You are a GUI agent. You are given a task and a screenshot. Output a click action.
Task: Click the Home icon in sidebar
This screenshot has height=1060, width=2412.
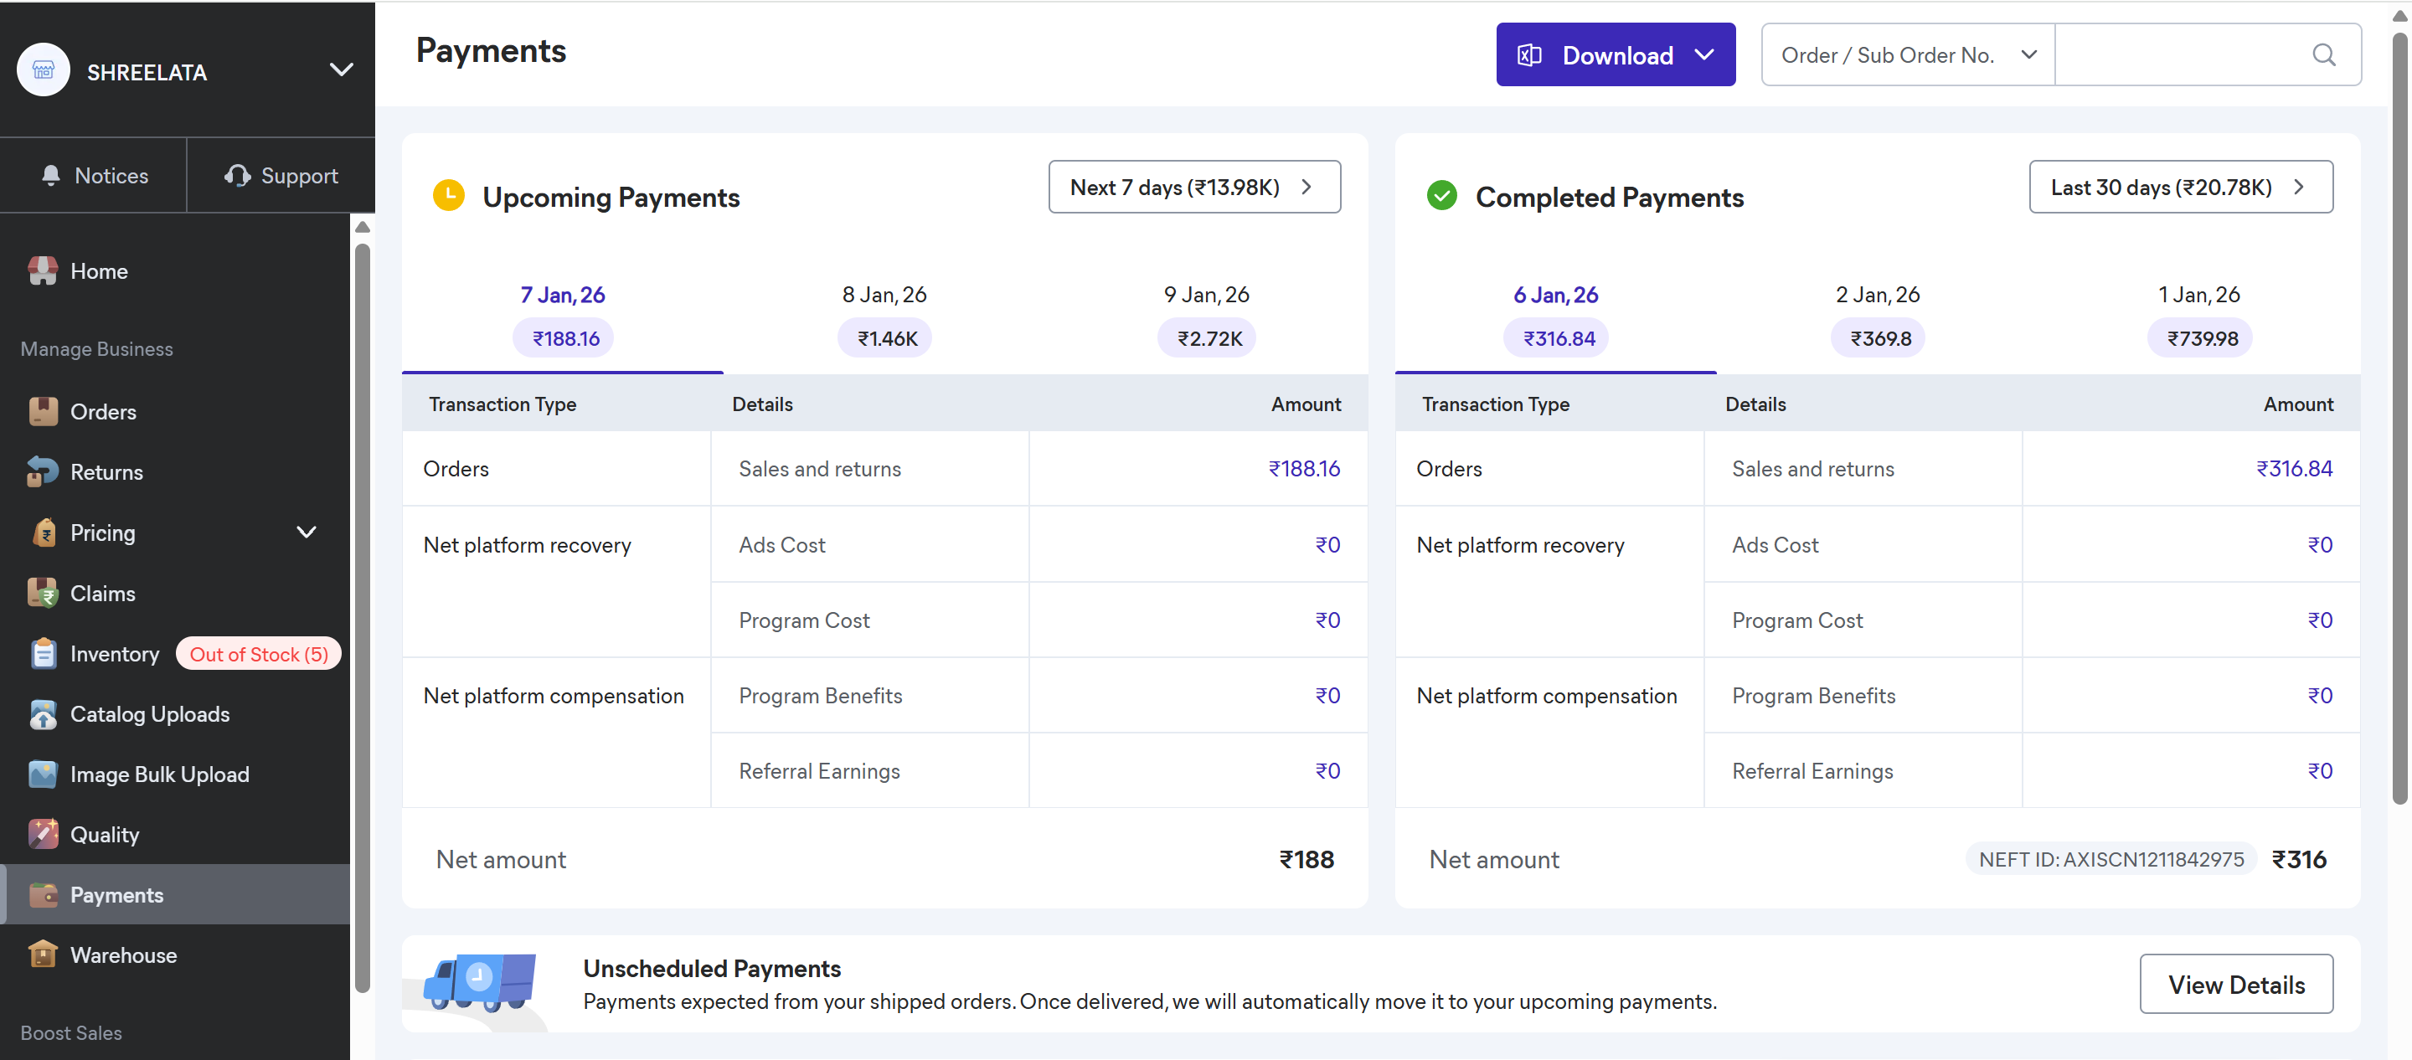pos(42,270)
